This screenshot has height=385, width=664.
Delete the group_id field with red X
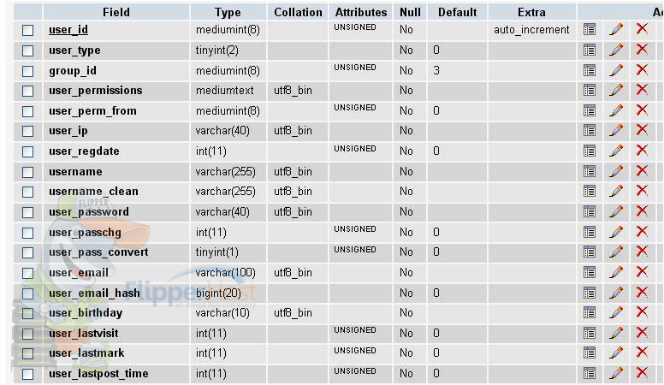[642, 70]
